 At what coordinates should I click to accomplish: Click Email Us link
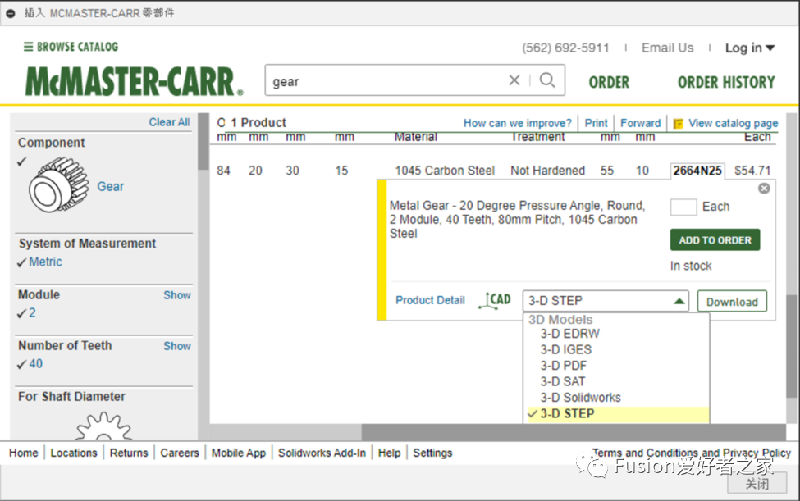667,48
